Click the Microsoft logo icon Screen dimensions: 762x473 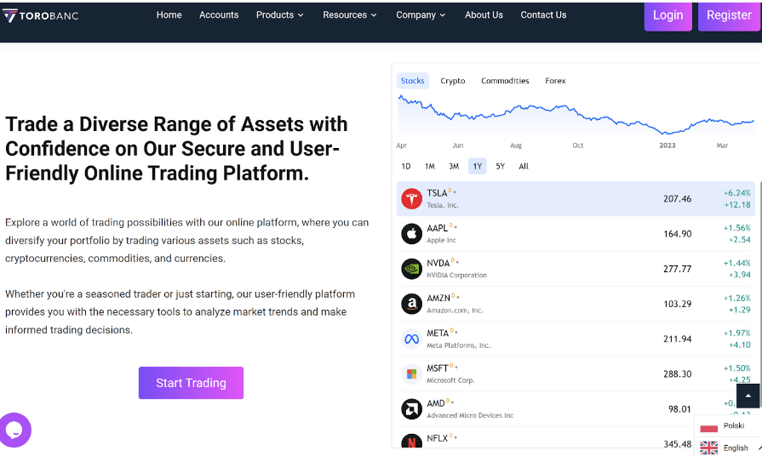point(412,374)
